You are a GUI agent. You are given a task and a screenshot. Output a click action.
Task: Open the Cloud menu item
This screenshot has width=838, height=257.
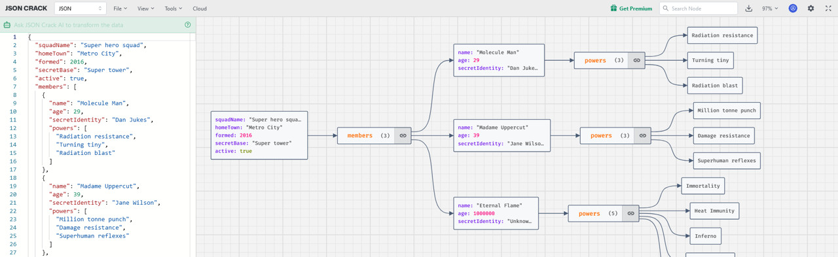(200, 9)
